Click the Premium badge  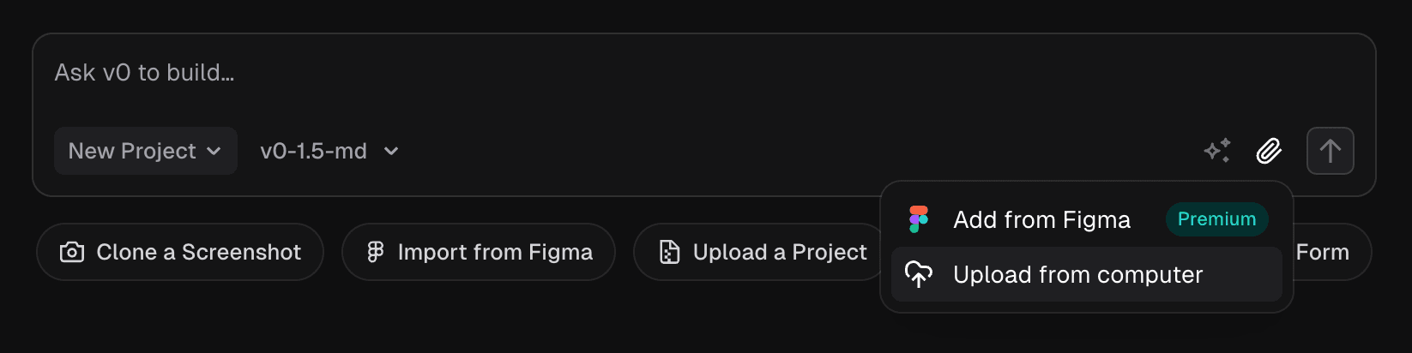pyautogui.click(x=1216, y=219)
